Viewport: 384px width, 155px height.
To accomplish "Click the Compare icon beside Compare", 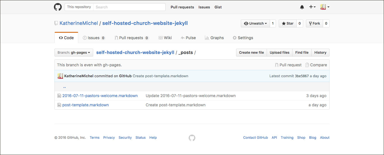I will tap(307, 65).
